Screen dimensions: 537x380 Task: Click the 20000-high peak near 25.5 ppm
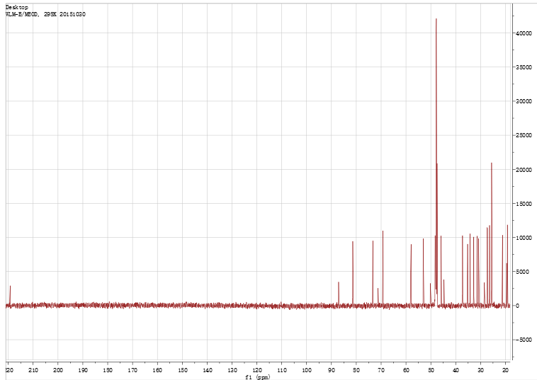point(492,234)
